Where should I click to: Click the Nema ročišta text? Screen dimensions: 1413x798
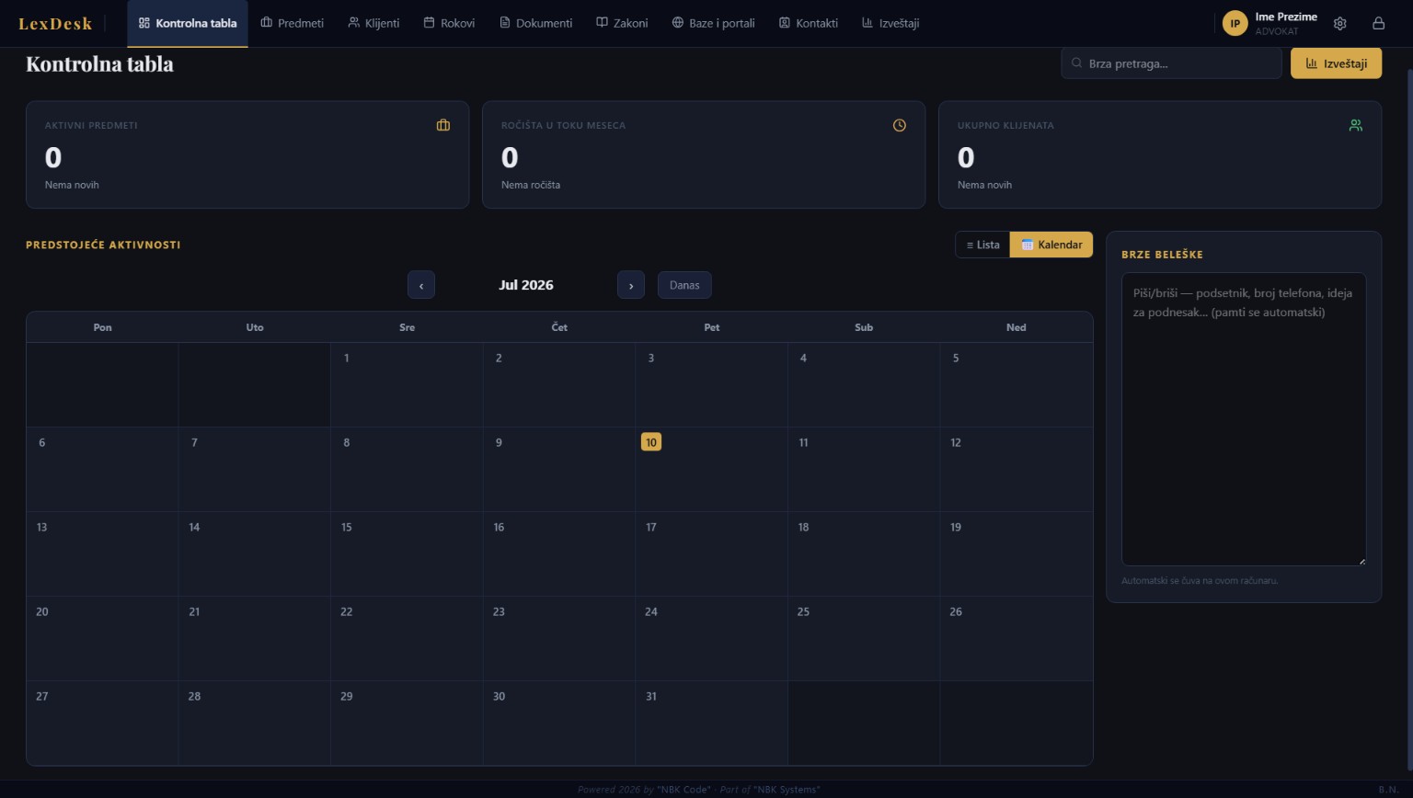531,185
